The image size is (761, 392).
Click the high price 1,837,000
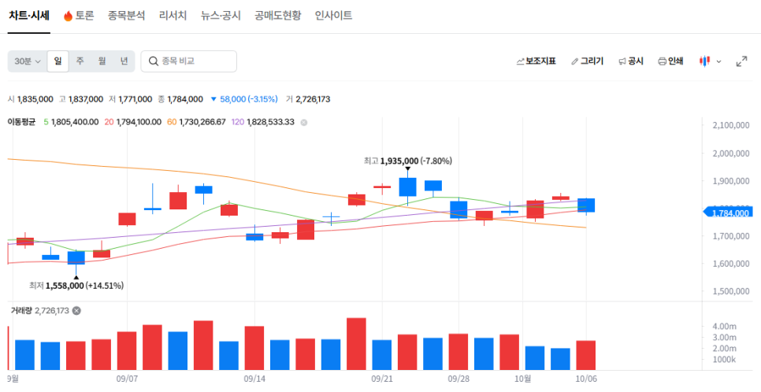click(85, 99)
